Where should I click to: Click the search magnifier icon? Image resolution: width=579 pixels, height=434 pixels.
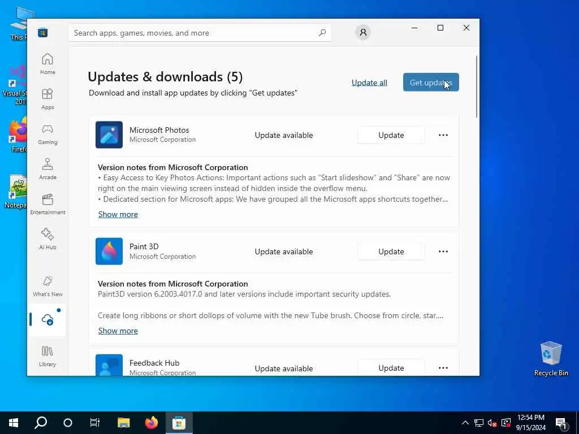click(x=322, y=33)
